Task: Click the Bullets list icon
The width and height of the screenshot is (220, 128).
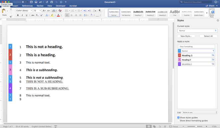Action: pos(67,11)
